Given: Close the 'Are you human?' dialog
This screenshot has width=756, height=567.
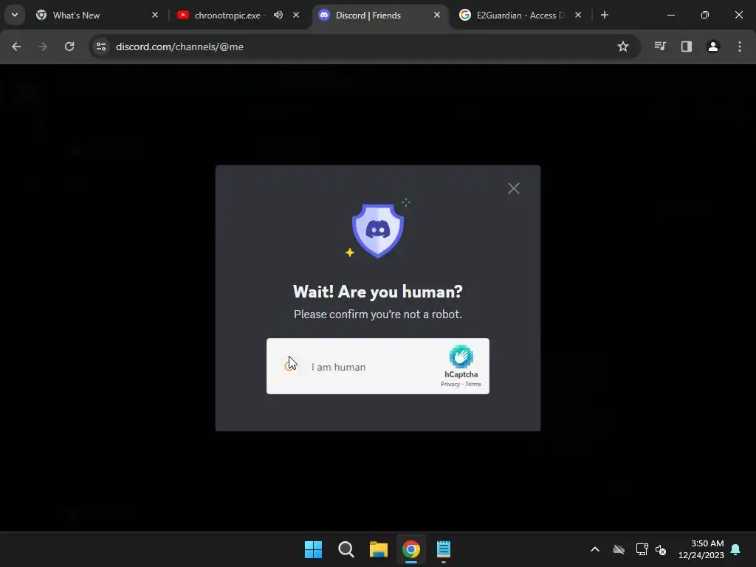Looking at the screenshot, I should click(x=514, y=188).
